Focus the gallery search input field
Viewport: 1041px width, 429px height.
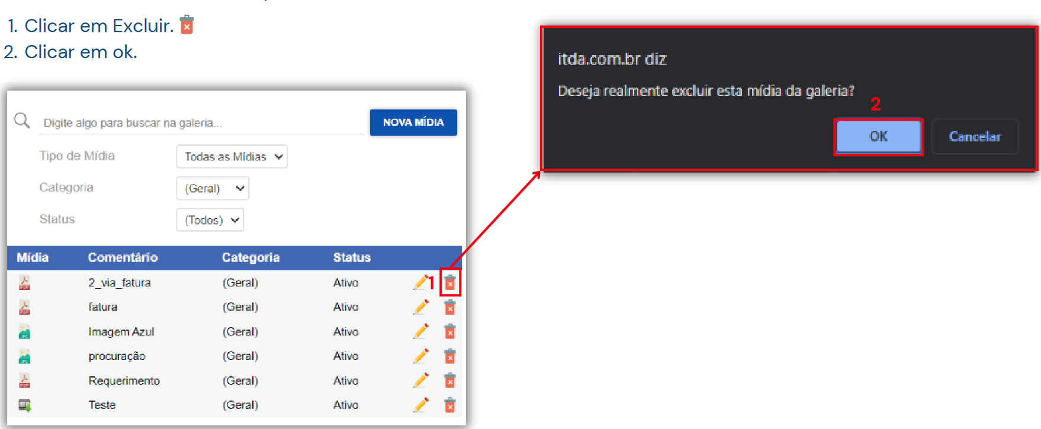(201, 123)
